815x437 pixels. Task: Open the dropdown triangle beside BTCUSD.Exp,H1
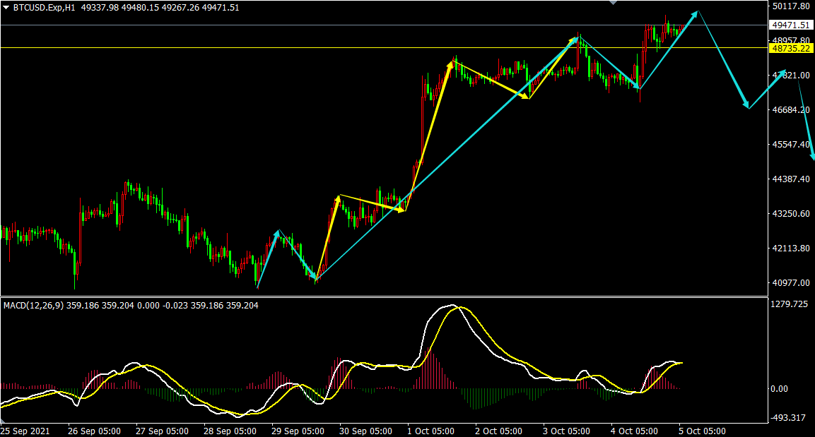[x=6, y=7]
